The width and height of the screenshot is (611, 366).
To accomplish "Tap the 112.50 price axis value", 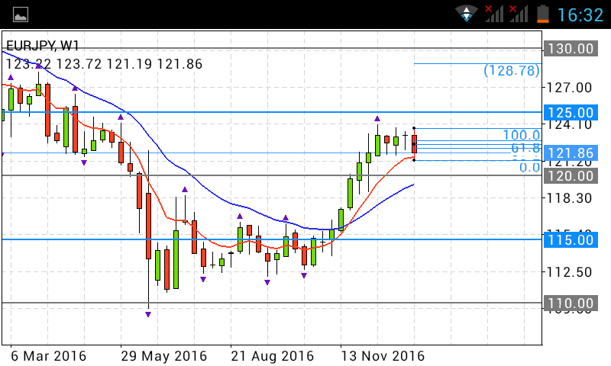I will [569, 272].
